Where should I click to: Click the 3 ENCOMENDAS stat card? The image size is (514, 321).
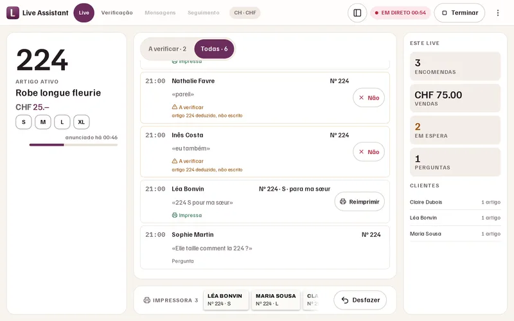[x=456, y=66]
